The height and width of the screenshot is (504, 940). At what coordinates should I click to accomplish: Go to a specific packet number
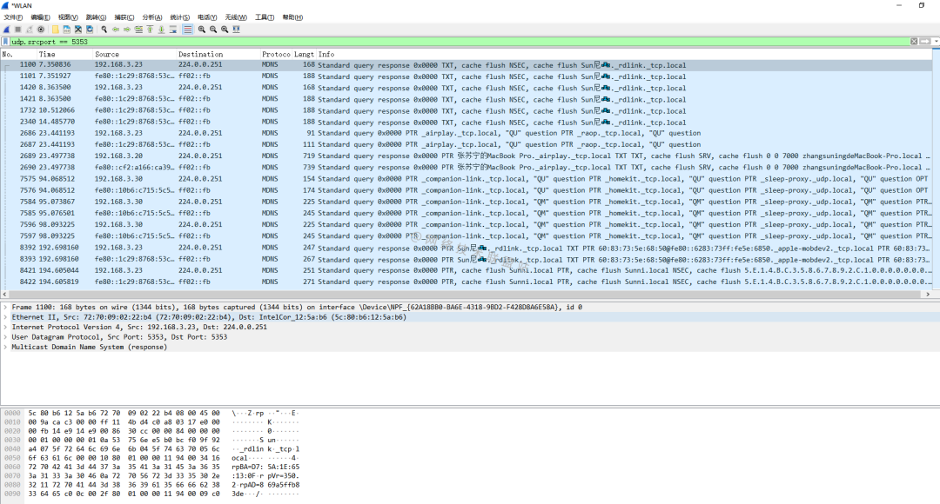pos(138,30)
